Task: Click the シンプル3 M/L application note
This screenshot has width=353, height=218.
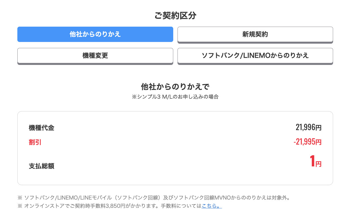Action: coord(175,97)
